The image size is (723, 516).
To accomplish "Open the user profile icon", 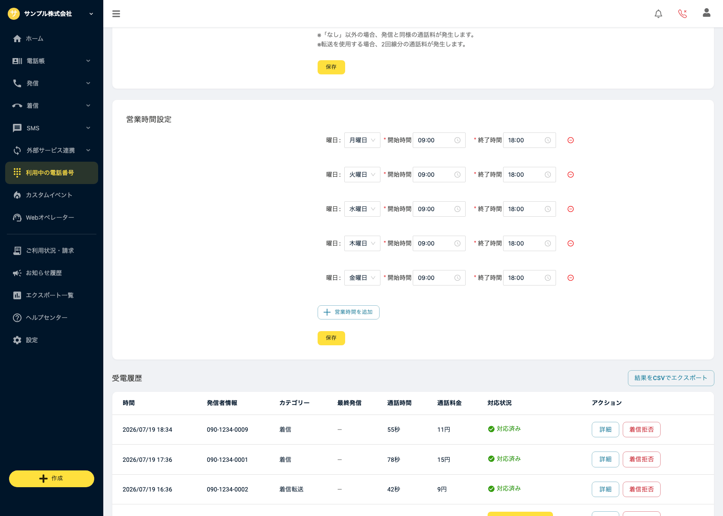I will [x=707, y=13].
